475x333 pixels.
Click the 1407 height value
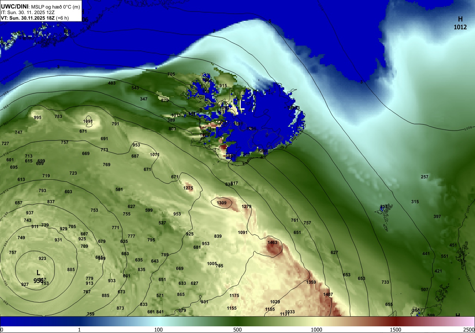[x=328, y=294]
